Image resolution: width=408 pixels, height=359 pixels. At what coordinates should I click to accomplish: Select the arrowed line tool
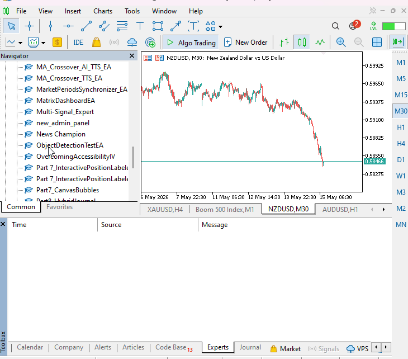(x=176, y=26)
